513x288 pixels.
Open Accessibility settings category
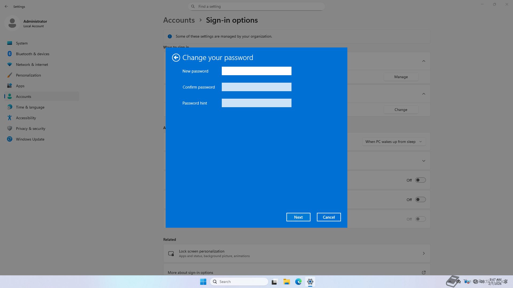point(26,118)
